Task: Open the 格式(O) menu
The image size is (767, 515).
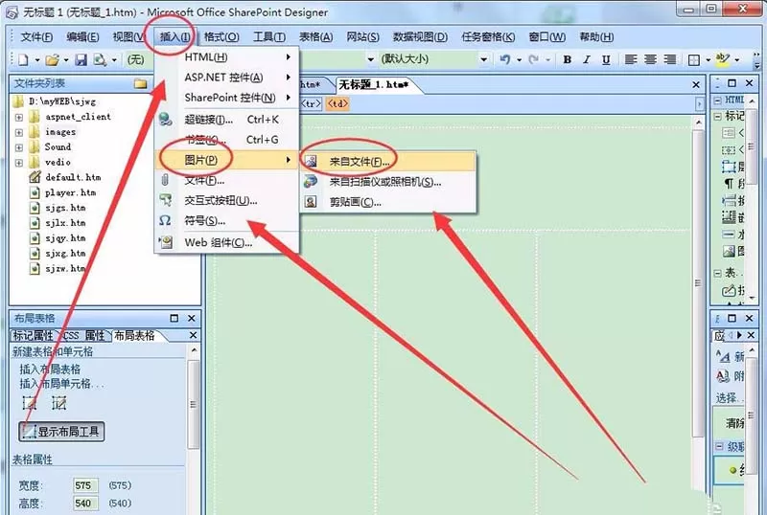Action: click(x=221, y=37)
